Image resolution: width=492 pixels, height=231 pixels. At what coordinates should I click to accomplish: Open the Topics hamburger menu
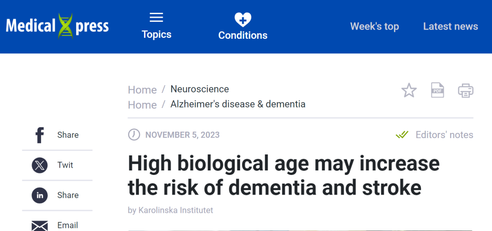[x=156, y=18]
